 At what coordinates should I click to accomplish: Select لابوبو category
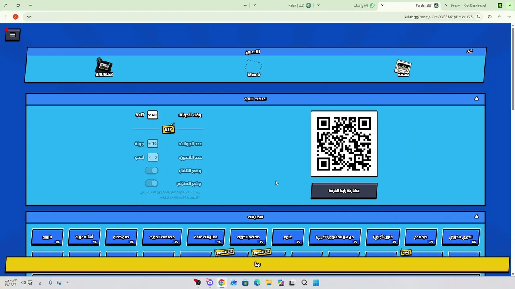click(x=47, y=237)
